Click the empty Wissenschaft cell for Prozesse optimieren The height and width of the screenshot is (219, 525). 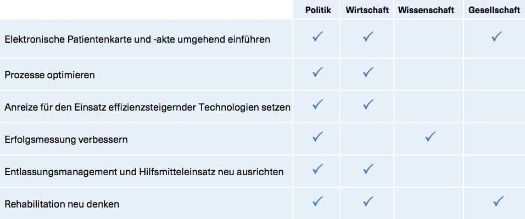tap(429, 73)
